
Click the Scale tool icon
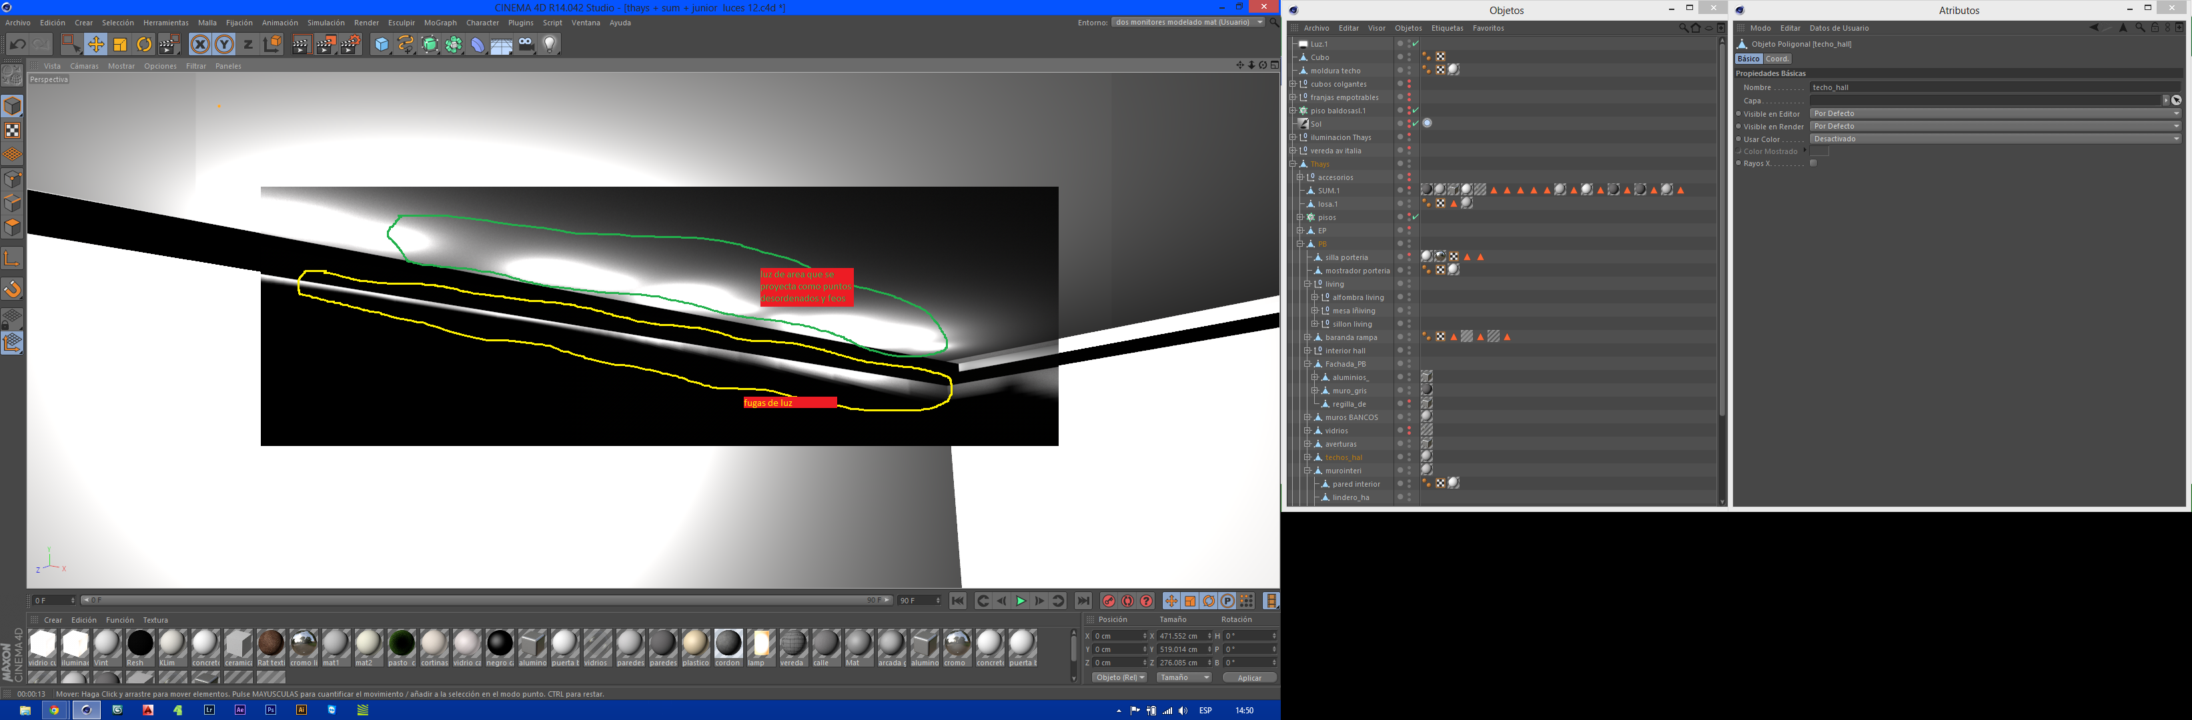point(120,44)
